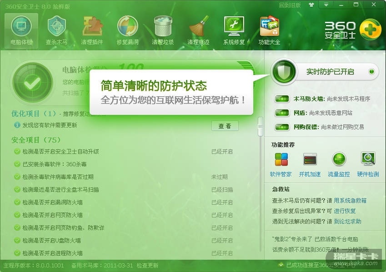Click the 话费余额不足就到360充值 news line
Viewport: 386px width, 272px height.
pos(320,250)
